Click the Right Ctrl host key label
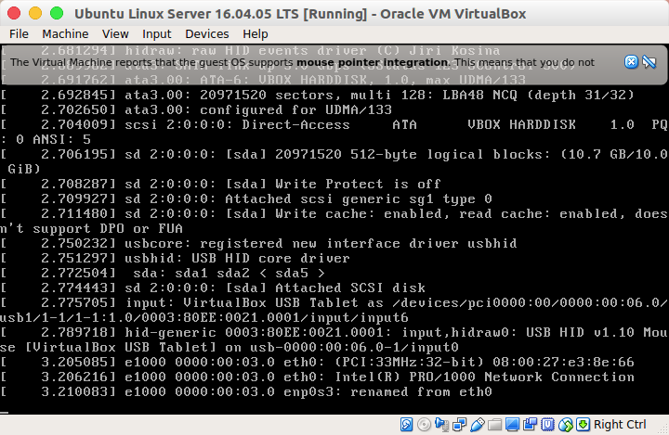This screenshot has width=669, height=435. tap(620, 425)
